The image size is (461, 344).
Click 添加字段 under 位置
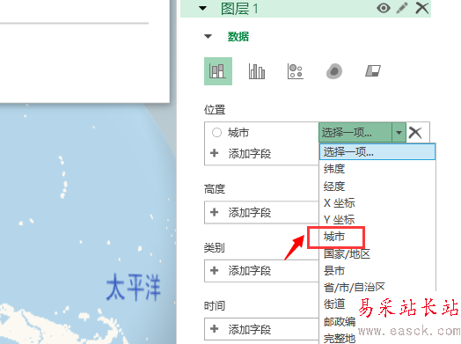coord(249,153)
